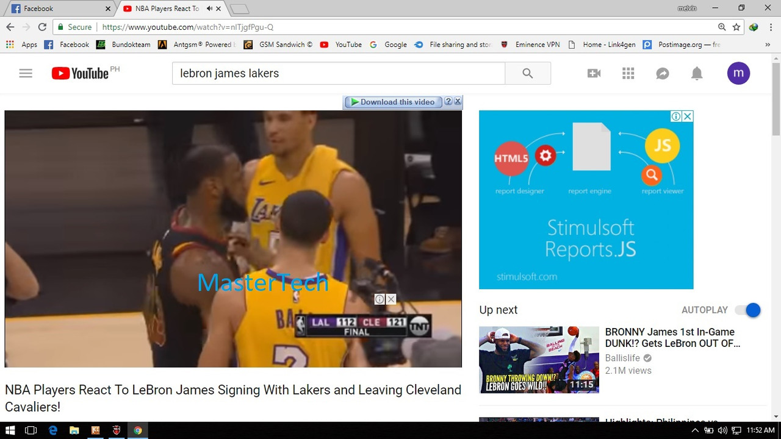Bookmark this page with star icon
The height and width of the screenshot is (439, 781).
736,27
